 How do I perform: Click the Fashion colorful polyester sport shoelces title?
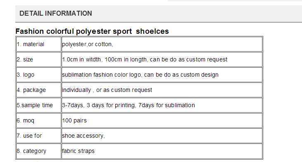[x=92, y=31]
